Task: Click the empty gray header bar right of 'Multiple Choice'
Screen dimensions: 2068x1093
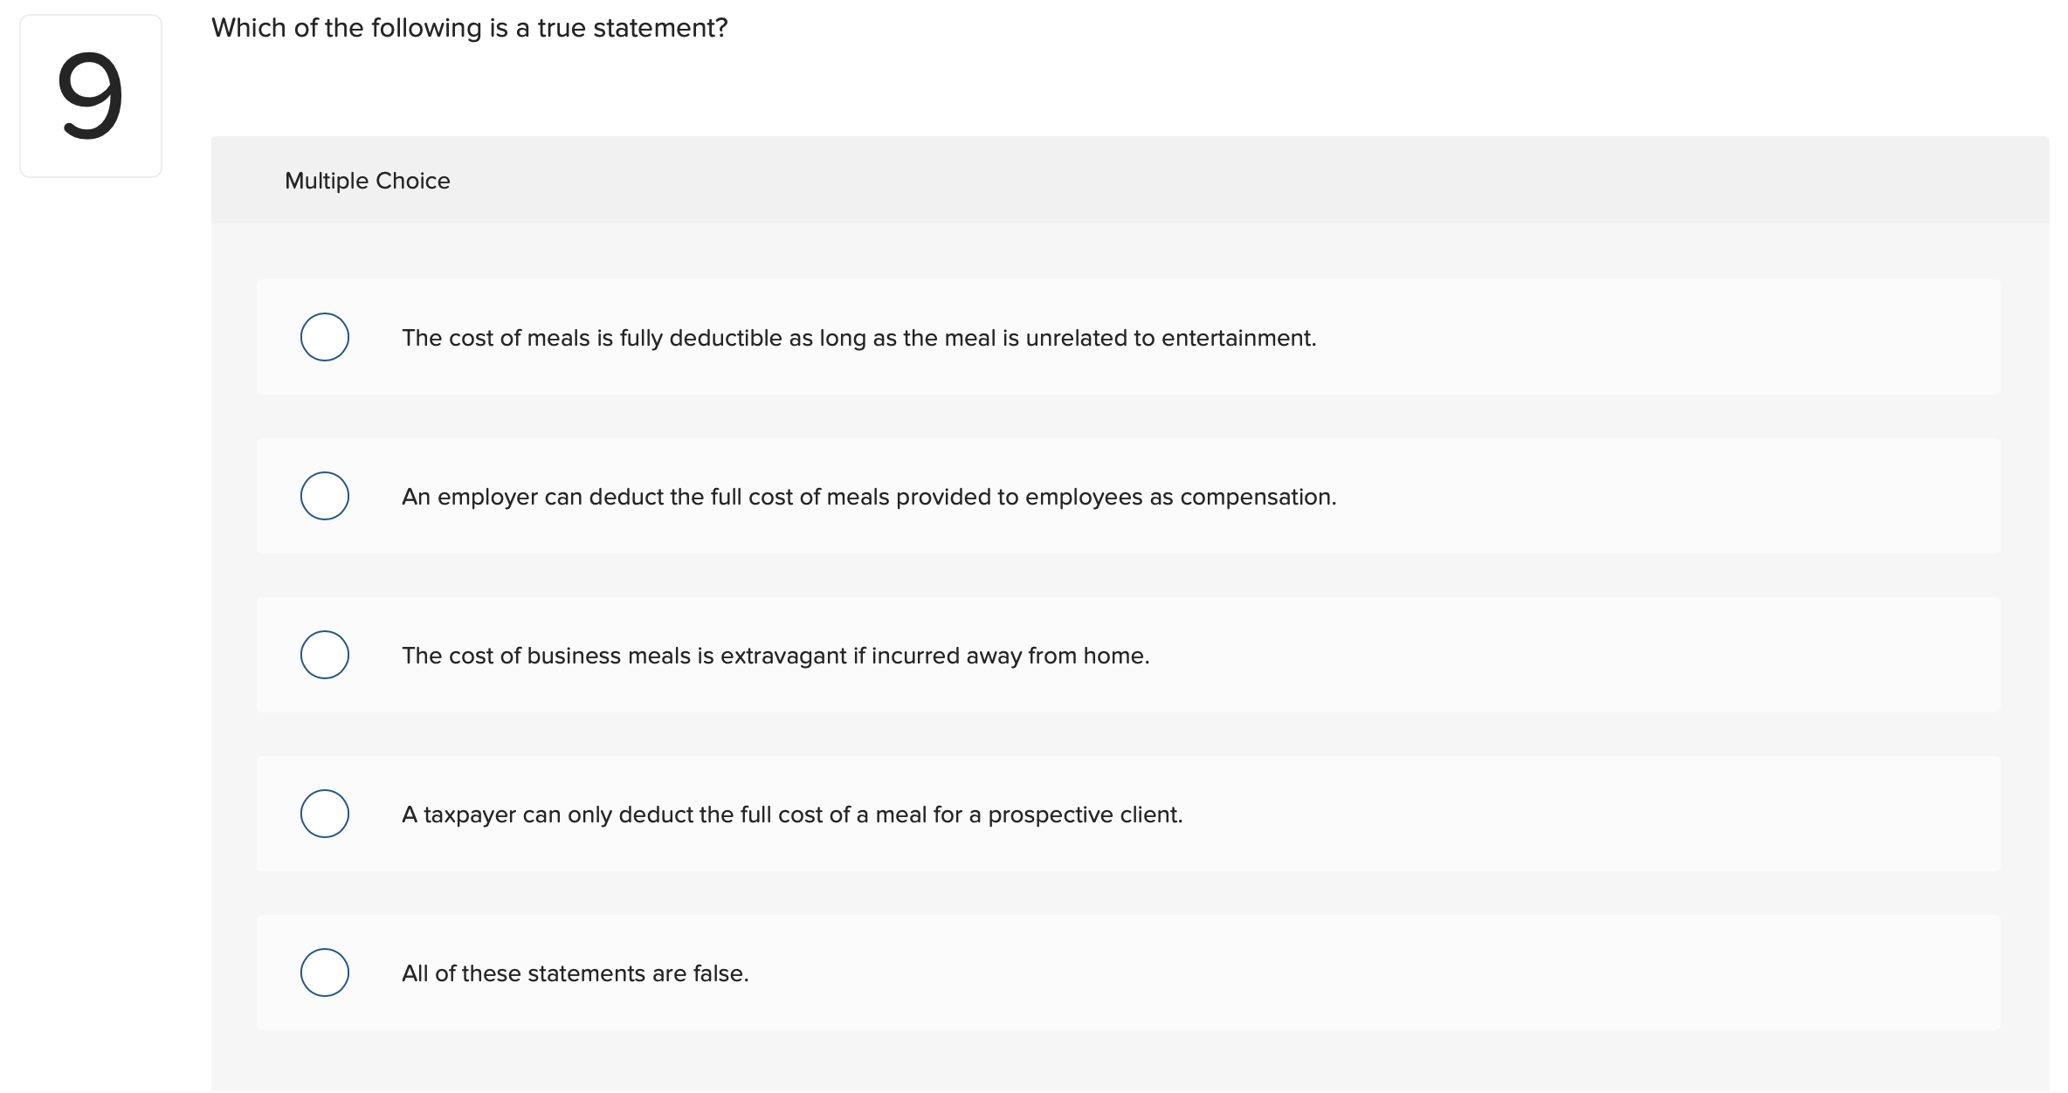Action: [x=1223, y=181]
